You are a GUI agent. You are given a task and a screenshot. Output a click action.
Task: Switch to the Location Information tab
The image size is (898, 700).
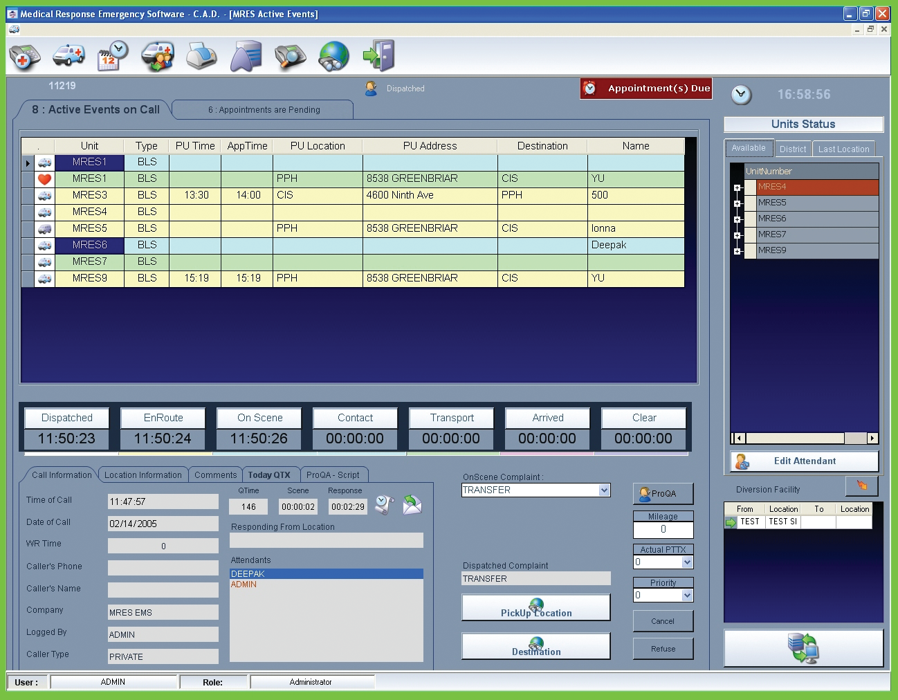[x=143, y=475]
